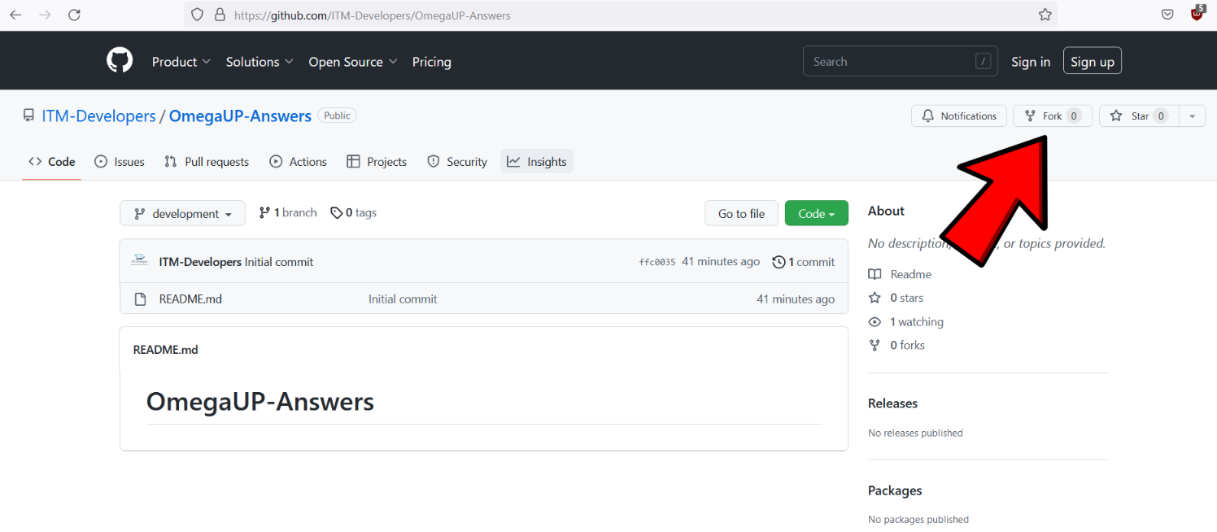The width and height of the screenshot is (1217, 532).
Task: Click the OmegaUP-Answers README title
Action: click(260, 401)
